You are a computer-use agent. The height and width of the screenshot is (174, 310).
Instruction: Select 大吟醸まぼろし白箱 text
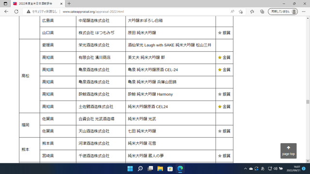tap(145, 20)
